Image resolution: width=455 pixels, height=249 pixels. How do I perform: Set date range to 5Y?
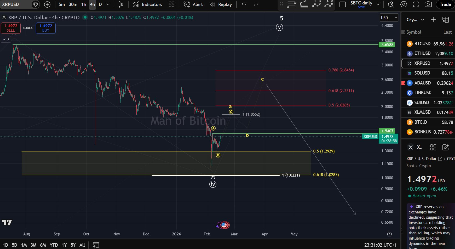[x=73, y=245]
